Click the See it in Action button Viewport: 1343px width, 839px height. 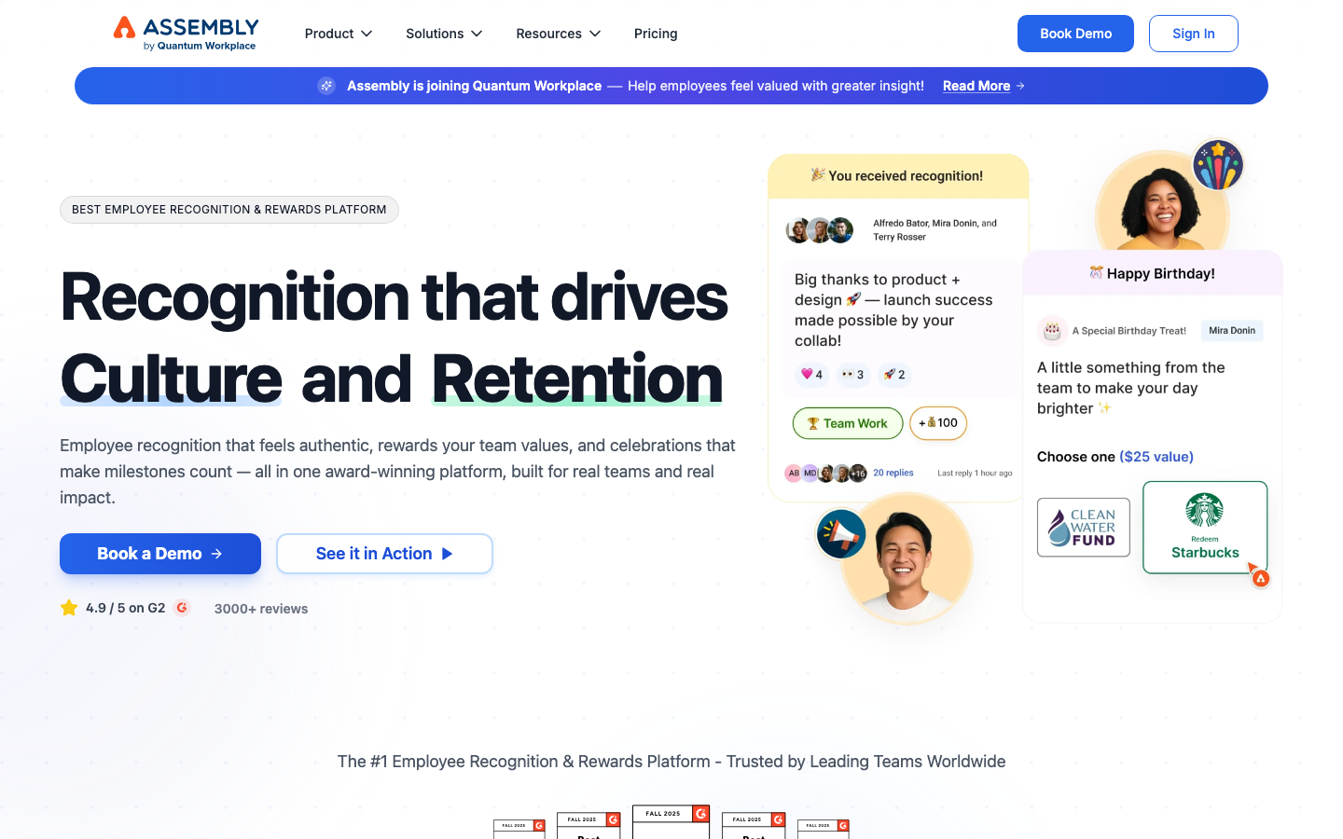coord(384,554)
